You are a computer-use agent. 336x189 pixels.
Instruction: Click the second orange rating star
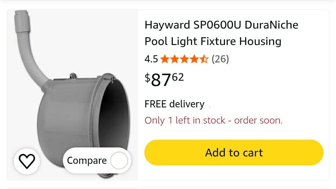pyautogui.click(x=175, y=59)
